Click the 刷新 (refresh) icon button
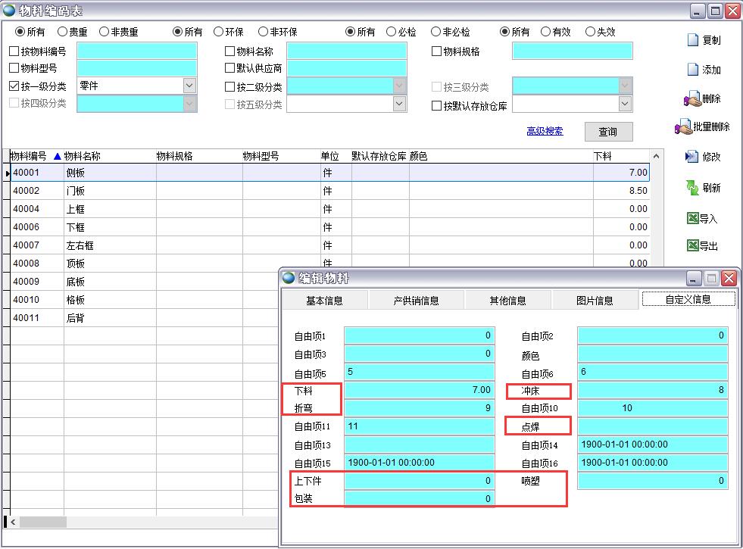 point(692,188)
